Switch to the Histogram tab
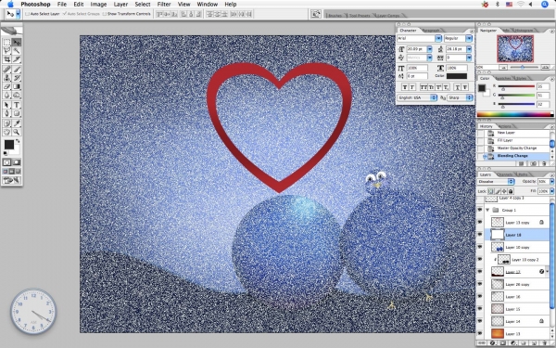556x348 pixels. click(524, 31)
